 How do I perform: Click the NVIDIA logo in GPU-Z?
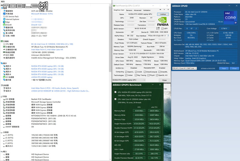point(163,22)
